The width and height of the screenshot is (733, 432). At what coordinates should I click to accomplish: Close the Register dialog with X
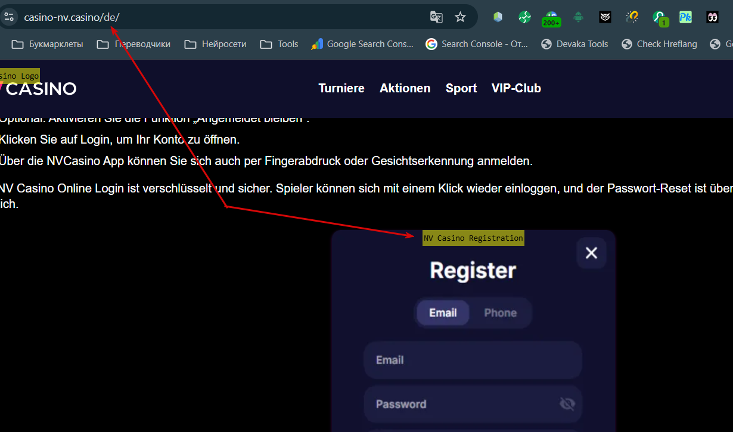tap(591, 253)
